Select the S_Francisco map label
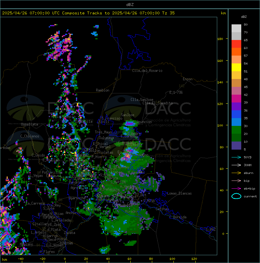 coord(112,118)
